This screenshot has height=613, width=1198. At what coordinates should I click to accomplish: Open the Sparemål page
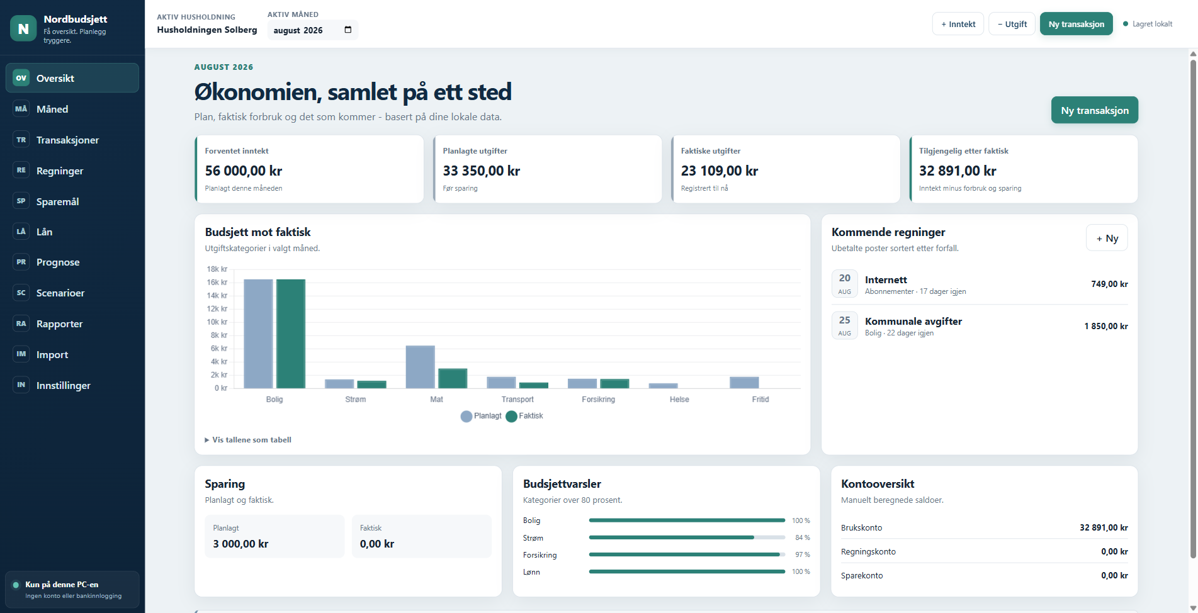click(72, 201)
